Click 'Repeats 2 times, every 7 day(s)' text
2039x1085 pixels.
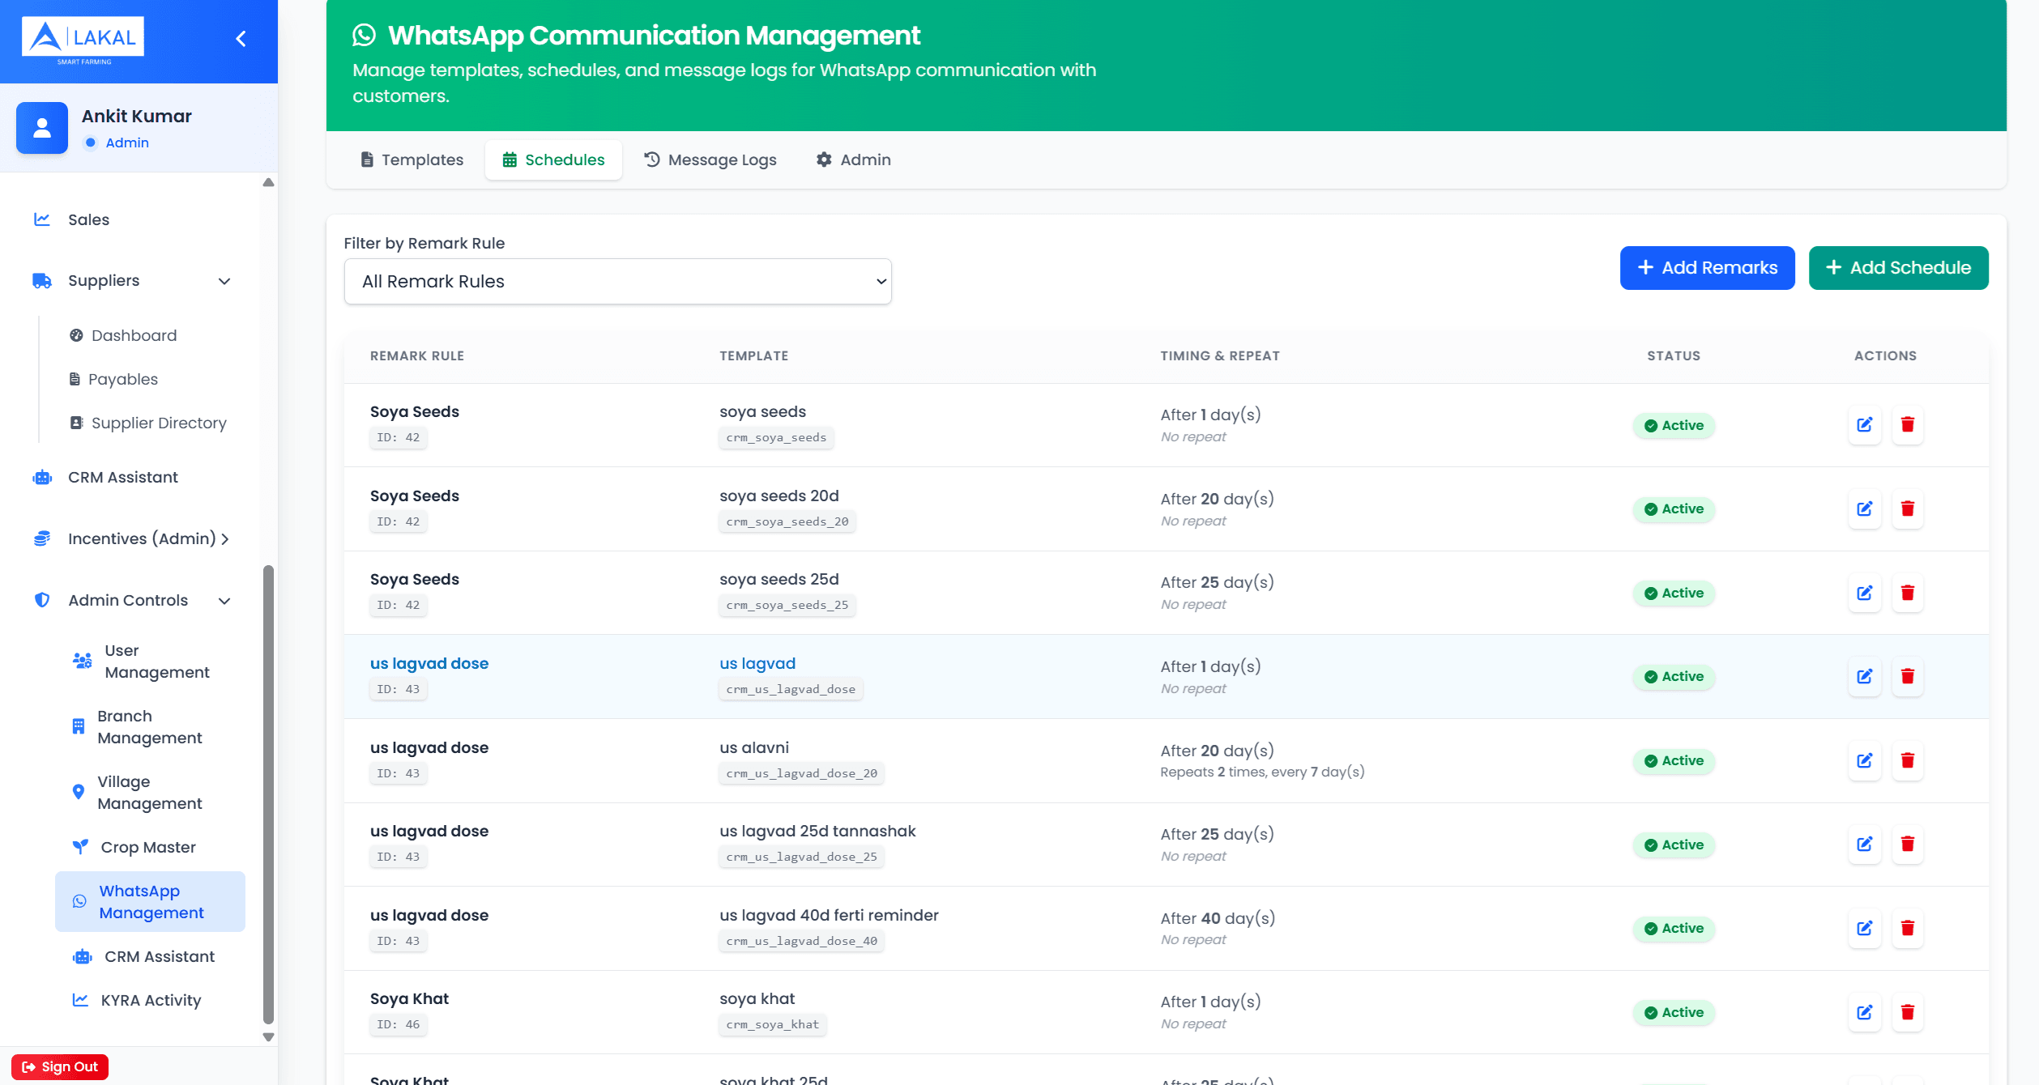point(1262,772)
